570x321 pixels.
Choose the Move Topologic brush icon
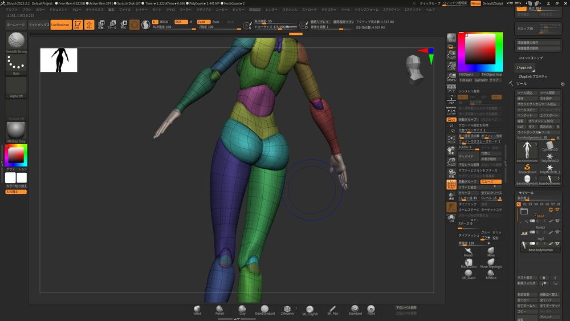click(491, 263)
